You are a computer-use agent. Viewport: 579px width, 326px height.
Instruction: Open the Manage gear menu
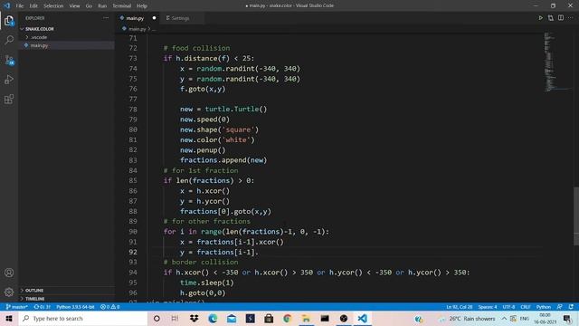click(x=9, y=292)
